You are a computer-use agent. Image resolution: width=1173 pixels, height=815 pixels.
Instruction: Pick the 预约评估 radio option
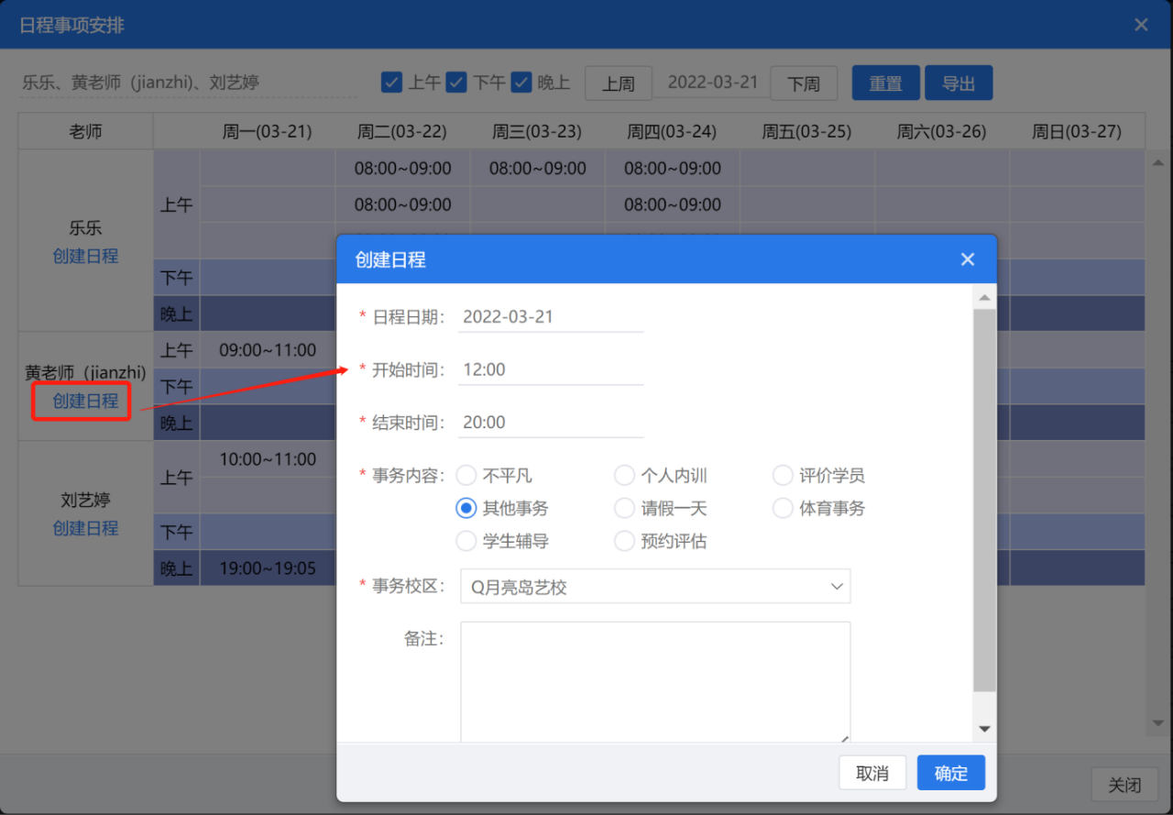[x=624, y=542]
